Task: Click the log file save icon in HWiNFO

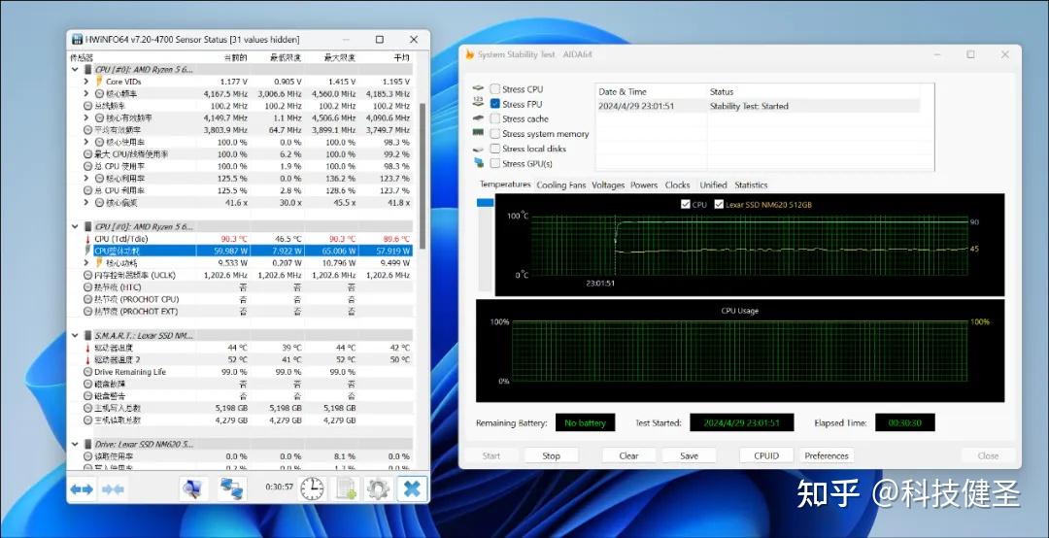Action: [346, 489]
